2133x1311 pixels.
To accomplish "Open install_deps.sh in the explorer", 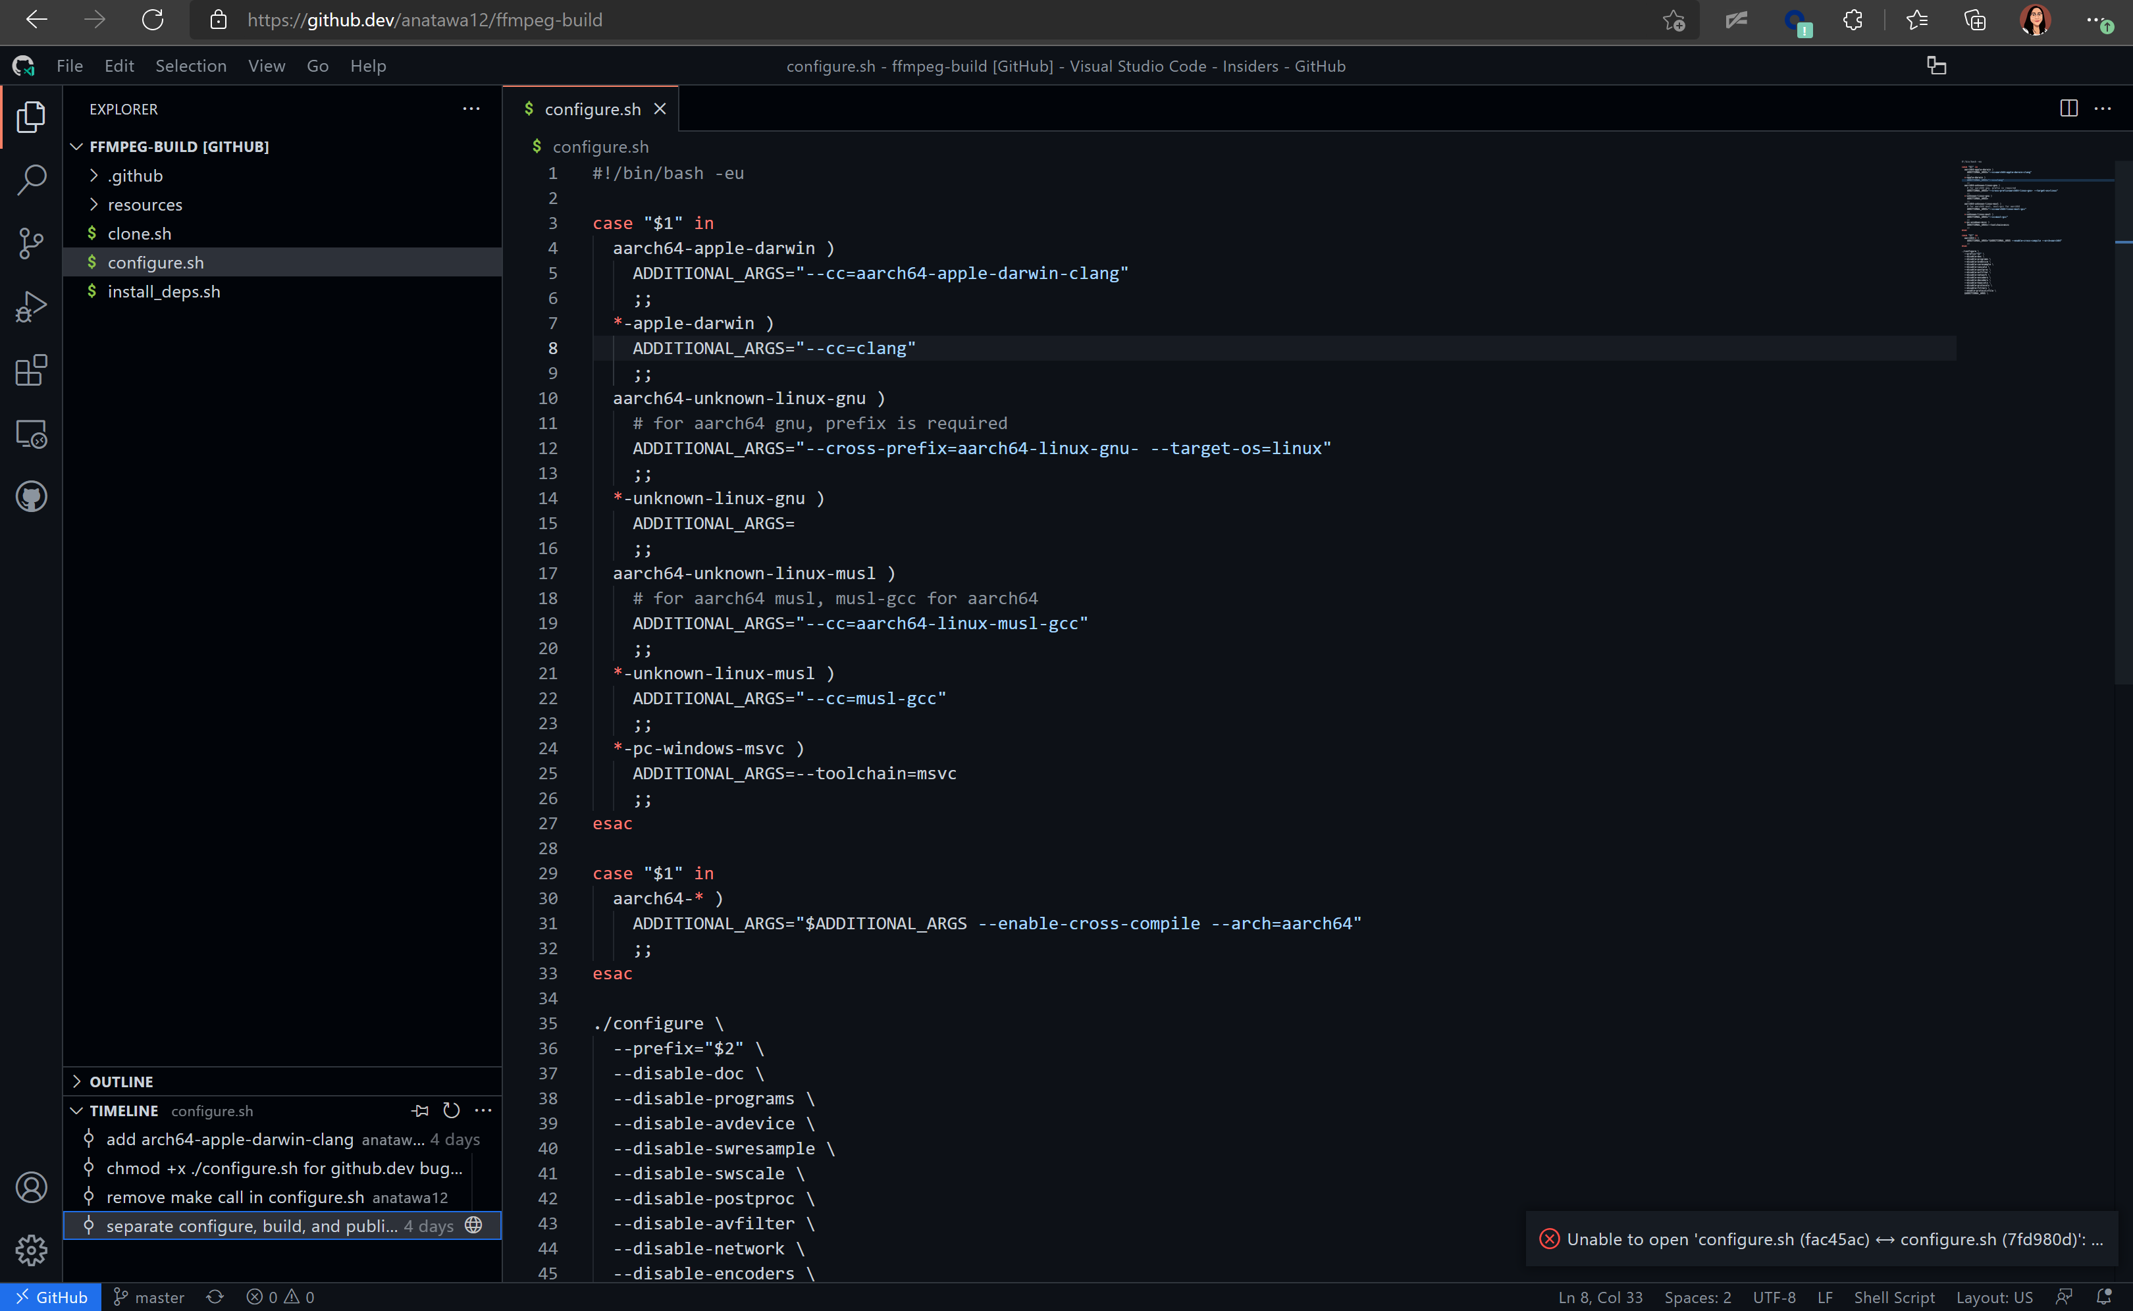I will 282,292.
